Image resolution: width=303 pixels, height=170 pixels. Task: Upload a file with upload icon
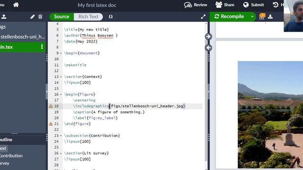pyautogui.click(x=4, y=17)
